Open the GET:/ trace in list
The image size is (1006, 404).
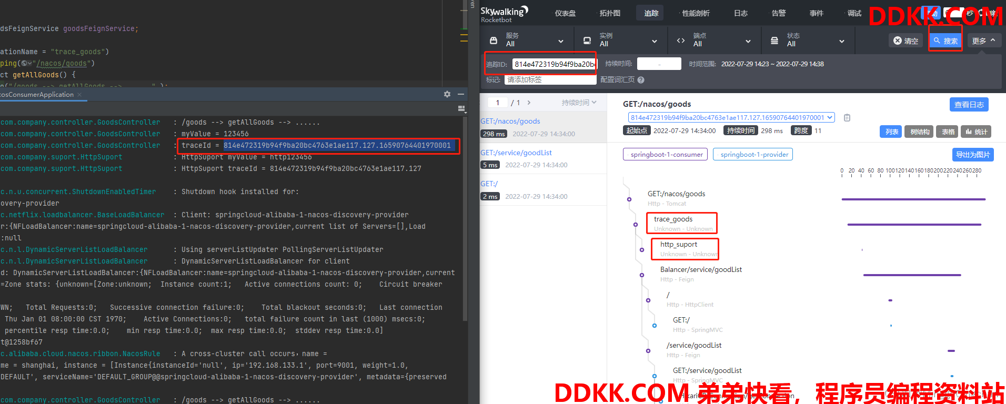tap(543, 190)
